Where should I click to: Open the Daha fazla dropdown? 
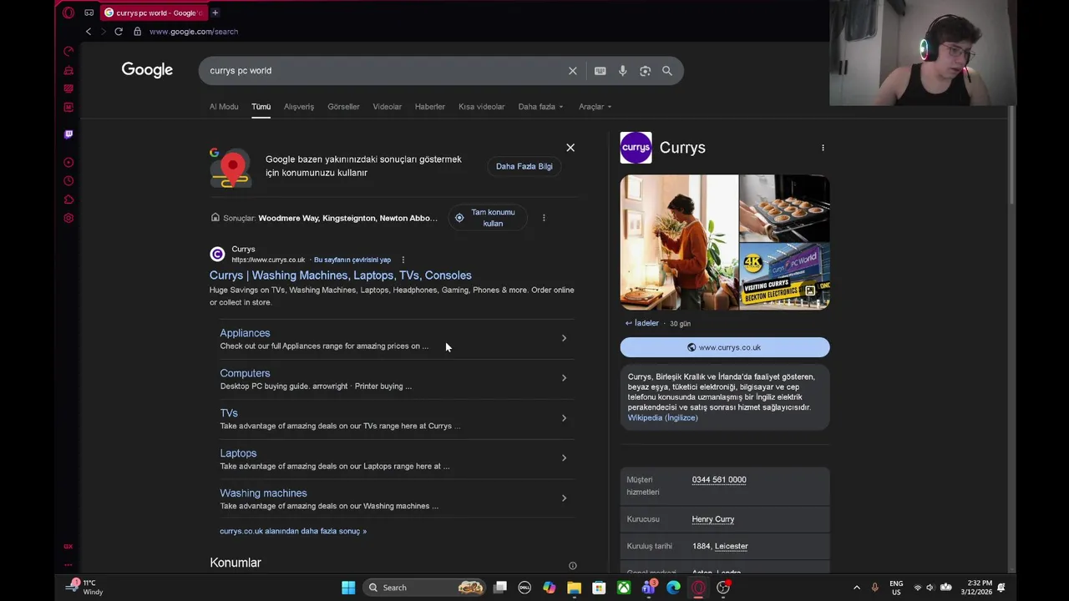pyautogui.click(x=540, y=107)
